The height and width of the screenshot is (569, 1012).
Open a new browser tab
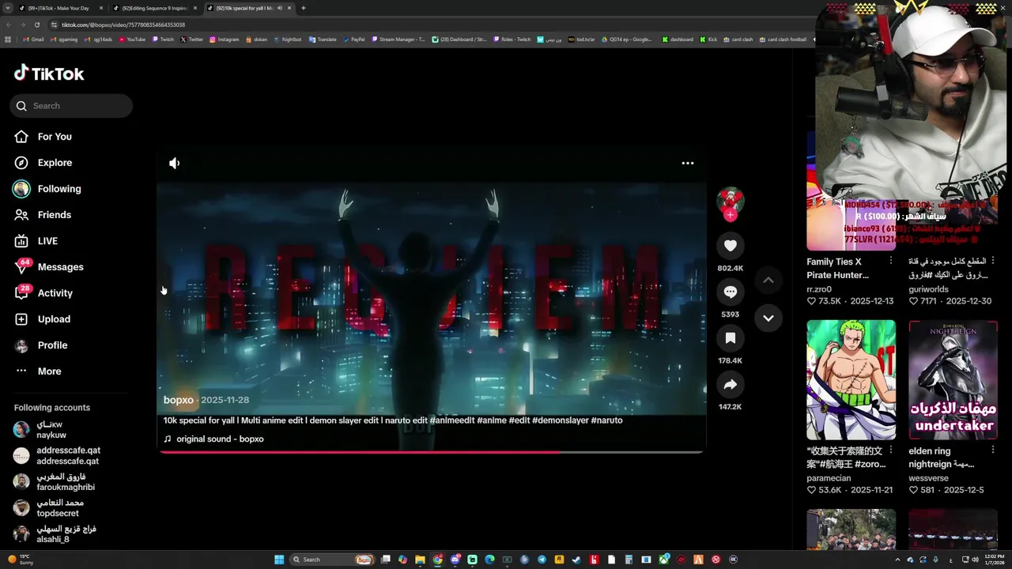pos(304,8)
